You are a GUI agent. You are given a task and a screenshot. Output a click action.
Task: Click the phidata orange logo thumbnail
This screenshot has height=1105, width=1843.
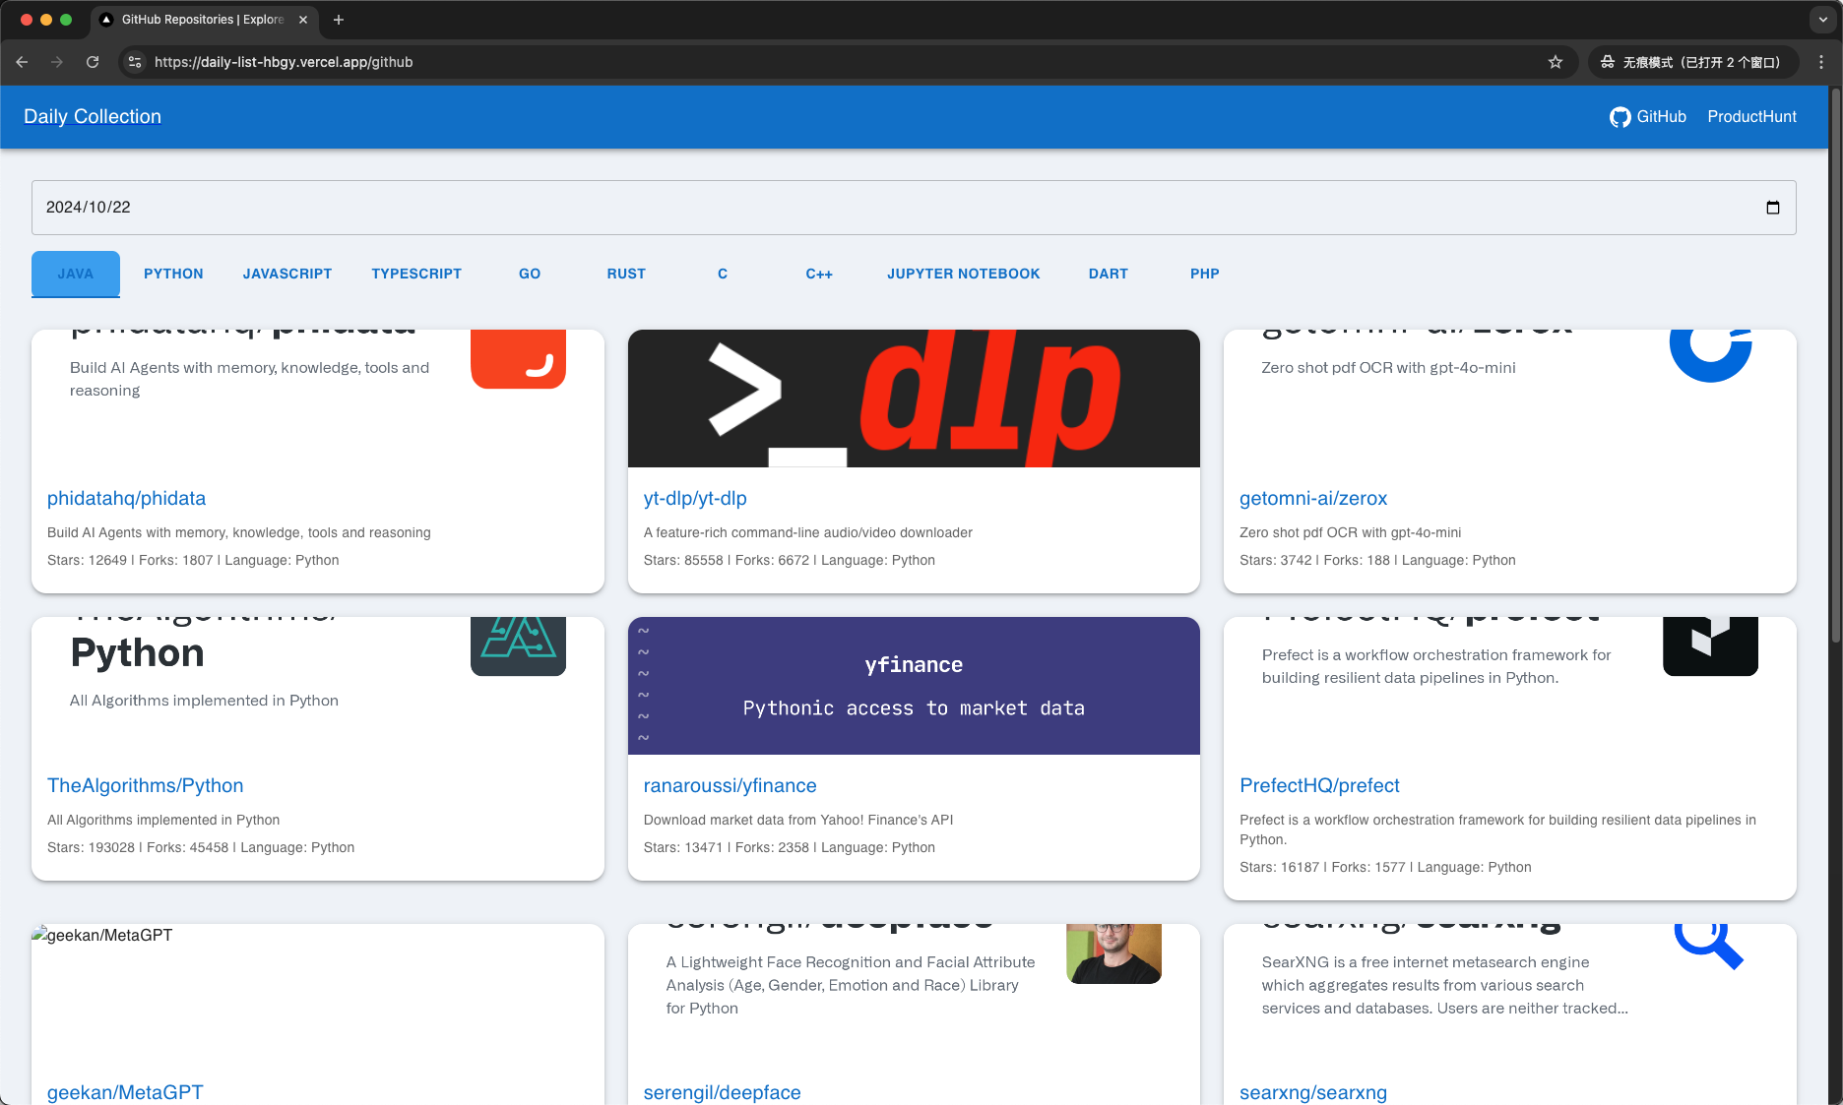518,359
